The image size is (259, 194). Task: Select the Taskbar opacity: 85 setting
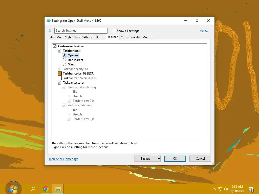coord(75,69)
